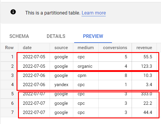The height and width of the screenshot is (124, 161).
Task: Click google source cell in row 7
Action: [61, 112]
